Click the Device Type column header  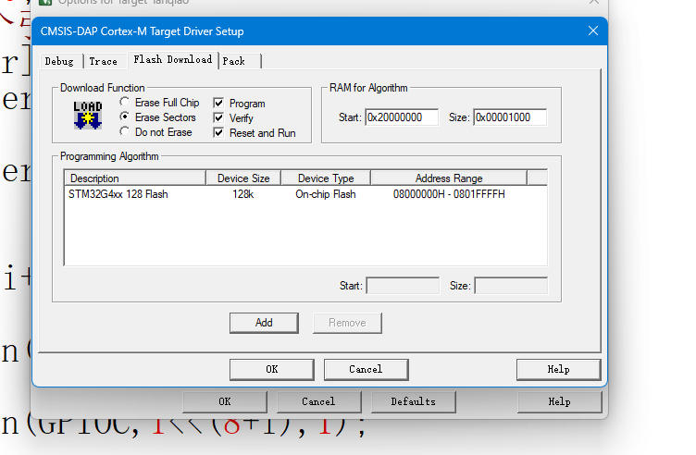[326, 178]
